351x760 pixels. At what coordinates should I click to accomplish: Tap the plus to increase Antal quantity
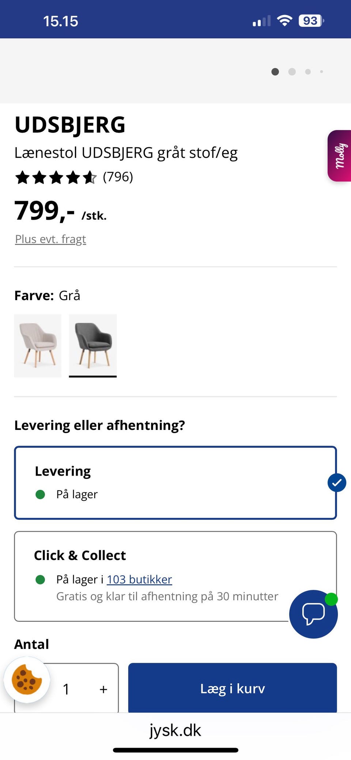pos(103,689)
